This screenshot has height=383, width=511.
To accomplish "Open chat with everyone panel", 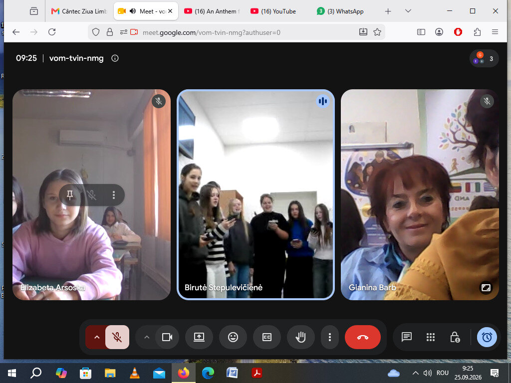I will pyautogui.click(x=406, y=337).
